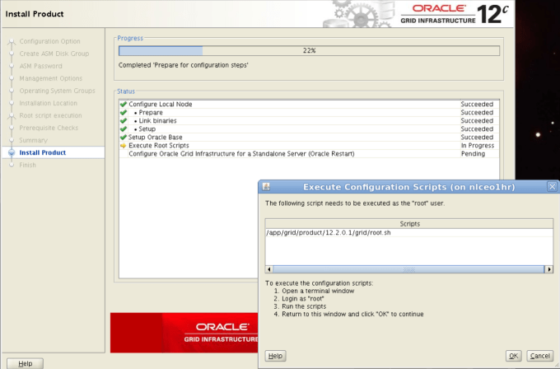Image resolution: width=560 pixels, height=369 pixels.
Task: Click the green checkmark next to Link binaries
Action: 123,121
